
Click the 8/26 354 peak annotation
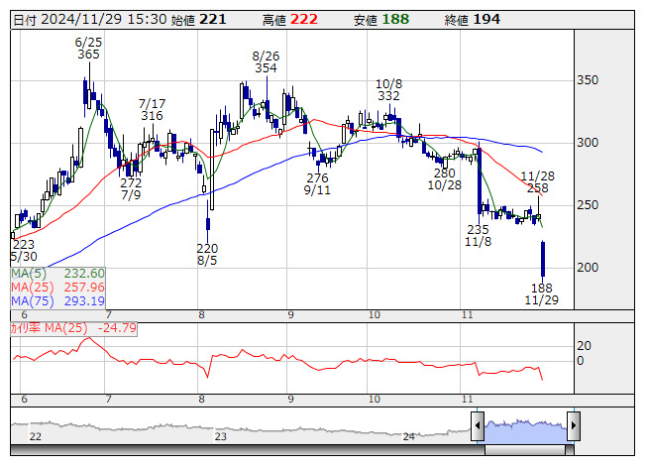(x=266, y=61)
